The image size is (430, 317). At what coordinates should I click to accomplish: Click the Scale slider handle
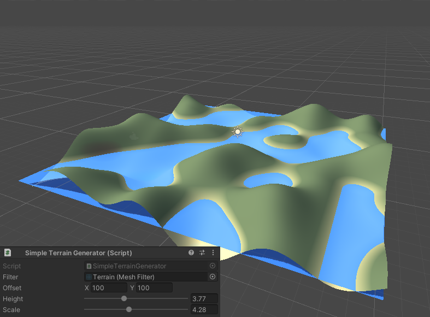(129, 309)
